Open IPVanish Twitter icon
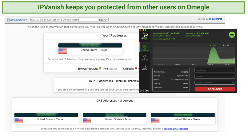This screenshot has width=248, height=139. 147,91
